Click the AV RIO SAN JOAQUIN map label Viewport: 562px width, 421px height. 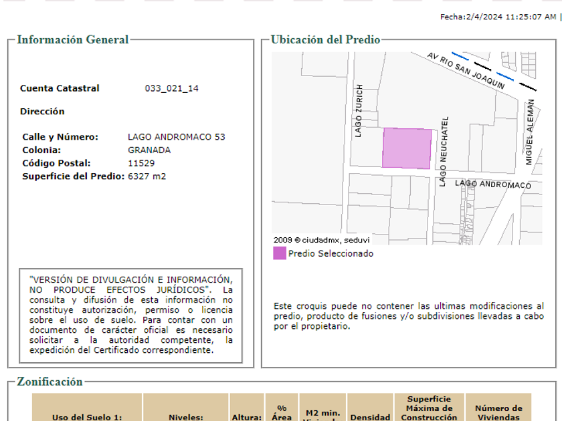(x=466, y=71)
